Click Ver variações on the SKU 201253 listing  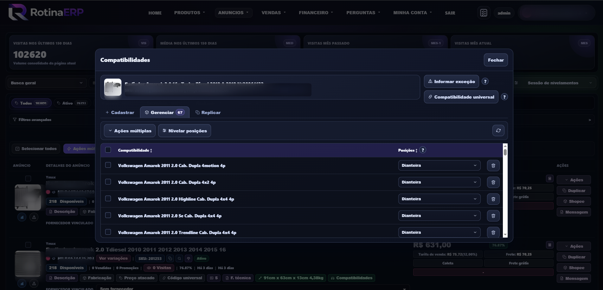coord(113,258)
